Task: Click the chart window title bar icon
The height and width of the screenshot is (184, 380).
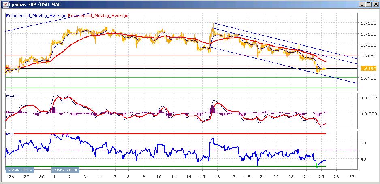Action: pos(4,4)
